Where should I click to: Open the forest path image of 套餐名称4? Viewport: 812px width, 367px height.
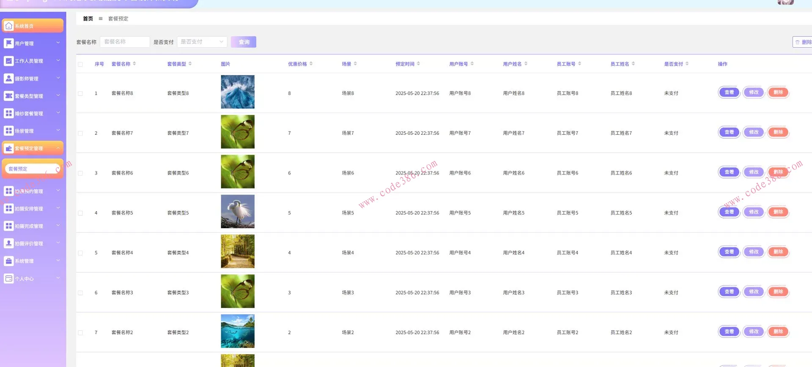point(238,251)
